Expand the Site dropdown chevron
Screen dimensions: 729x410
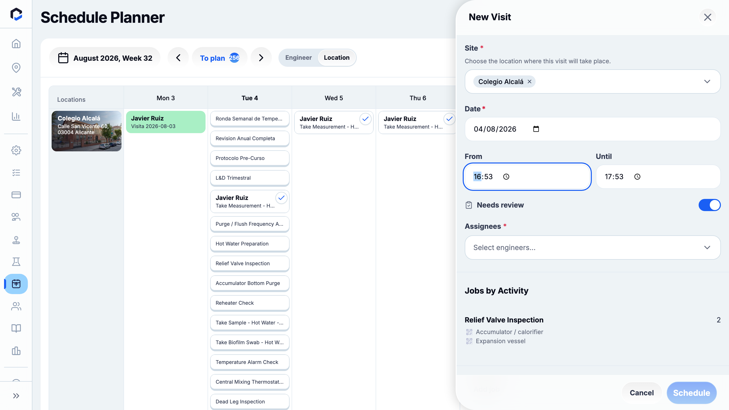click(707, 81)
